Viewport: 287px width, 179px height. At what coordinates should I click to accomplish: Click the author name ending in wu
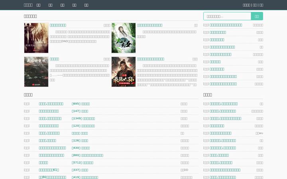(x=259, y=133)
